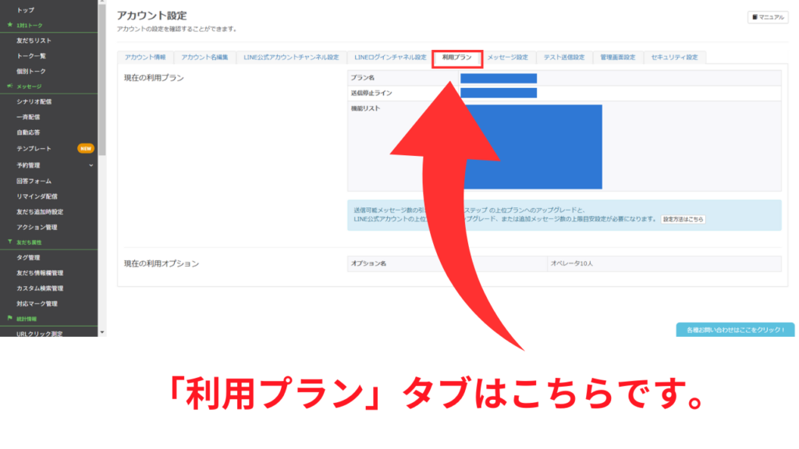
Task: Click the star icon beside 1対1トーク
Action: [9, 25]
